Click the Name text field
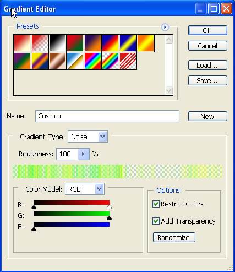Image resolution: width=235 pixels, height=272 pixels. (x=107, y=116)
